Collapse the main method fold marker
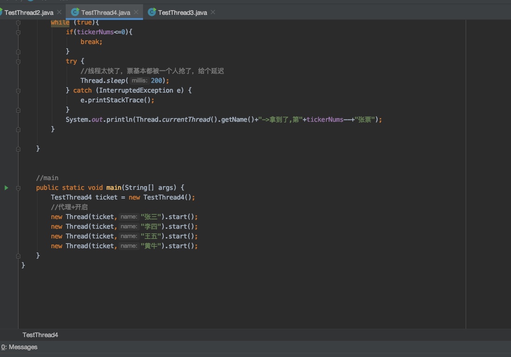The height and width of the screenshot is (357, 511). [x=18, y=188]
